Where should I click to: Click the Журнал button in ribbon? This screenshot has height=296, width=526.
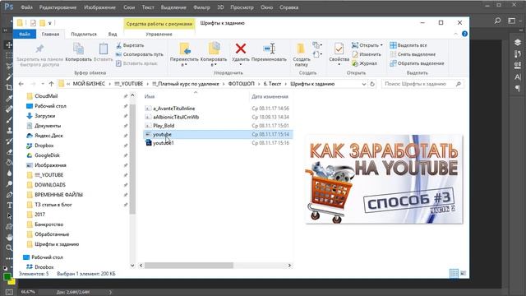click(364, 63)
